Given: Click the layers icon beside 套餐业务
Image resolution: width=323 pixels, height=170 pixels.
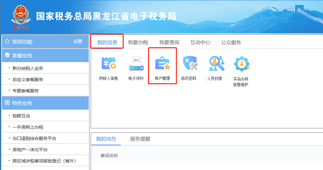Looking at the screenshot, I should 7,55.
